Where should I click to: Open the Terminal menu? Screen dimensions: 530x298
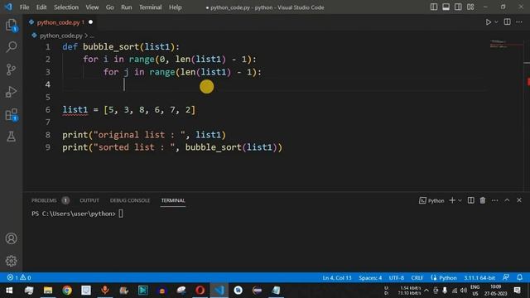[151, 7]
